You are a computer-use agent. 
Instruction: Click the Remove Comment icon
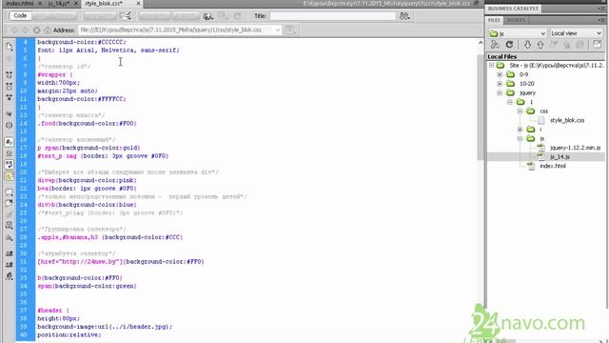10,203
